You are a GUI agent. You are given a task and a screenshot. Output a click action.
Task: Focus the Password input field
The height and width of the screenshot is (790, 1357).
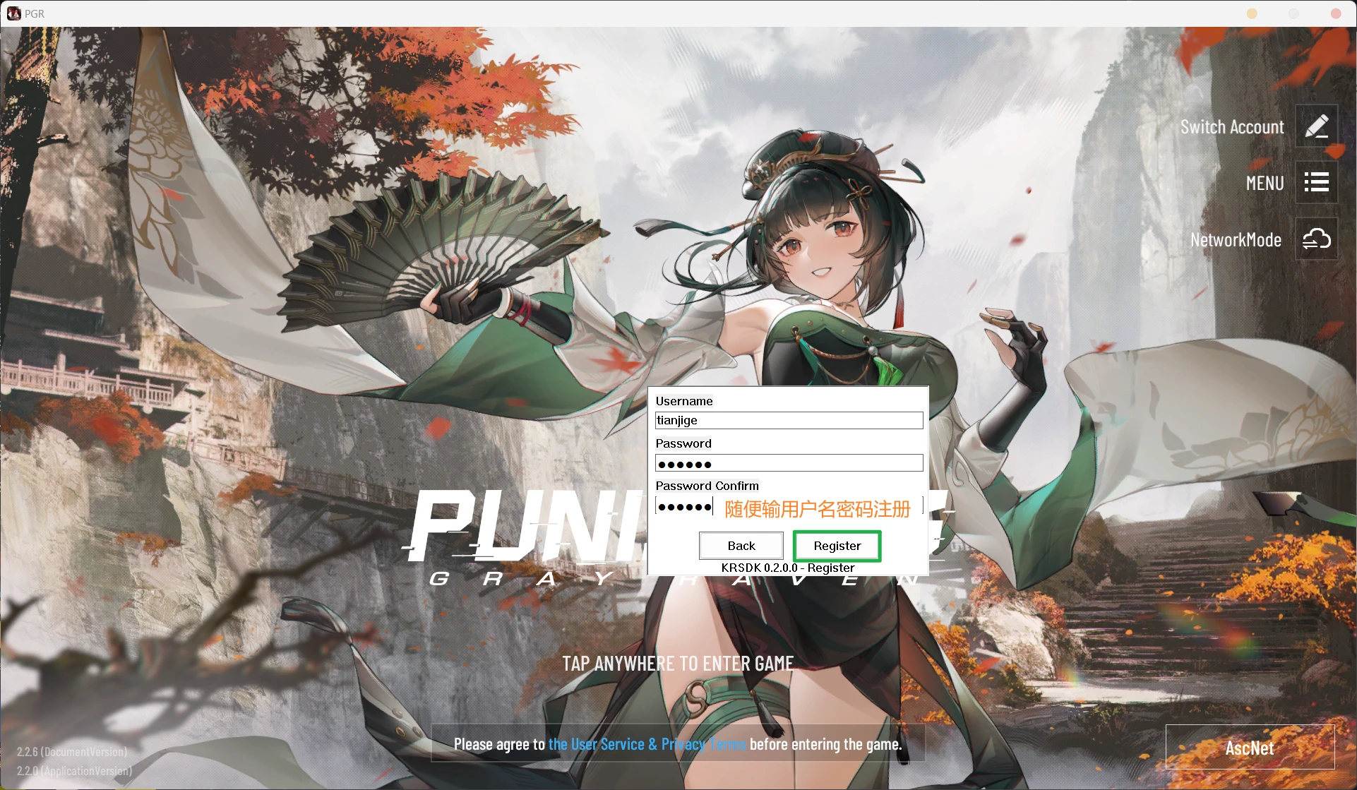(789, 463)
